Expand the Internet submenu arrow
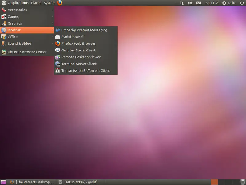Viewport: 246px width, 185px height. click(x=52, y=30)
